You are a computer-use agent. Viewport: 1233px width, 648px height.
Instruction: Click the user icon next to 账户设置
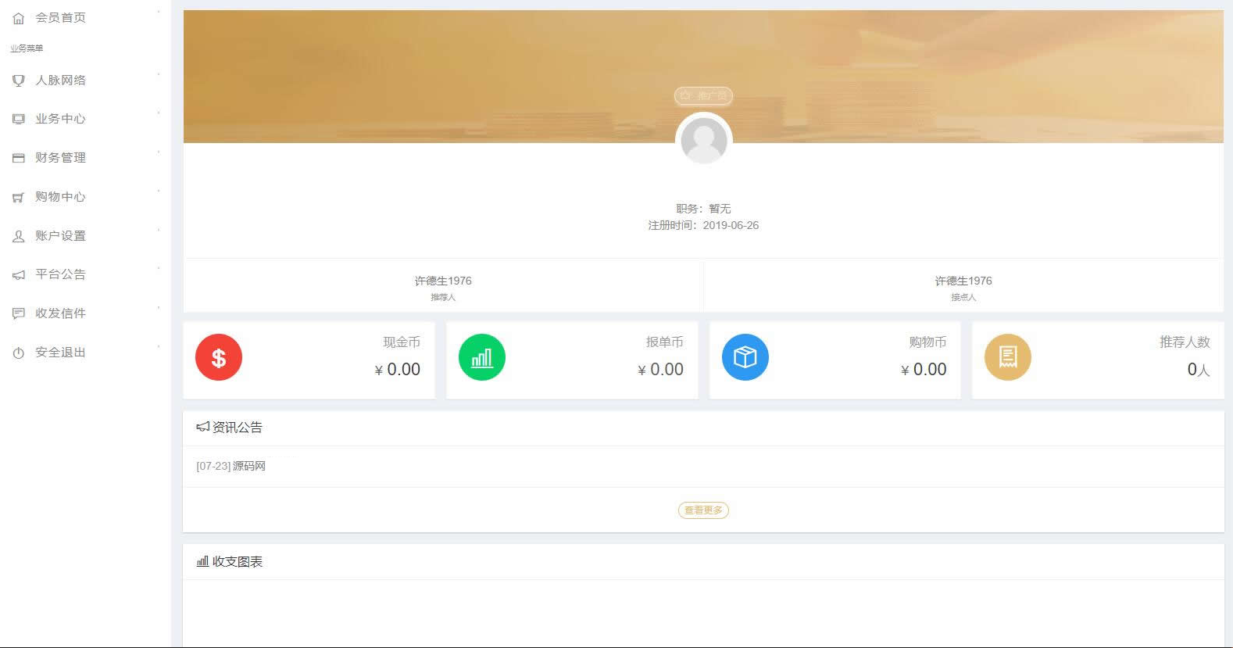[19, 236]
